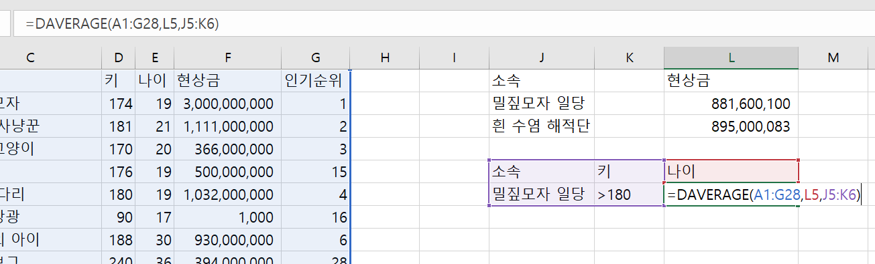Viewport: 875px width, 264px height.
Task: Click popularity rank cell showing 15
Action: coord(315,172)
